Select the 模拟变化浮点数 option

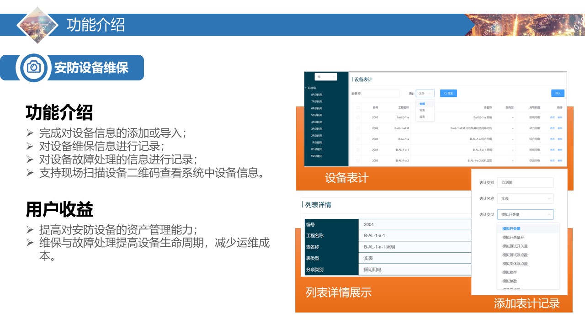coord(528,263)
